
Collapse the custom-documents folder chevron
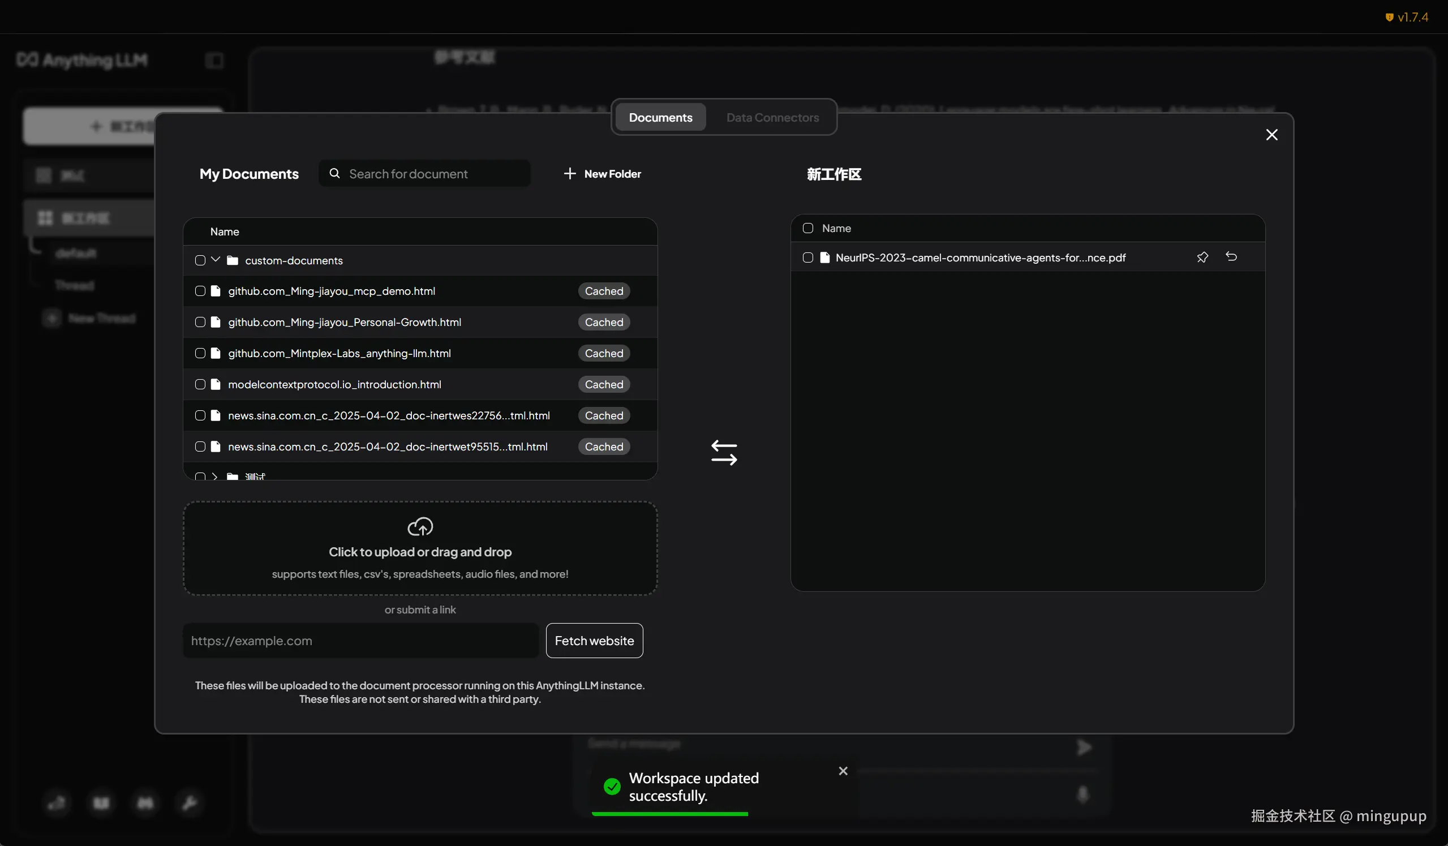point(216,260)
